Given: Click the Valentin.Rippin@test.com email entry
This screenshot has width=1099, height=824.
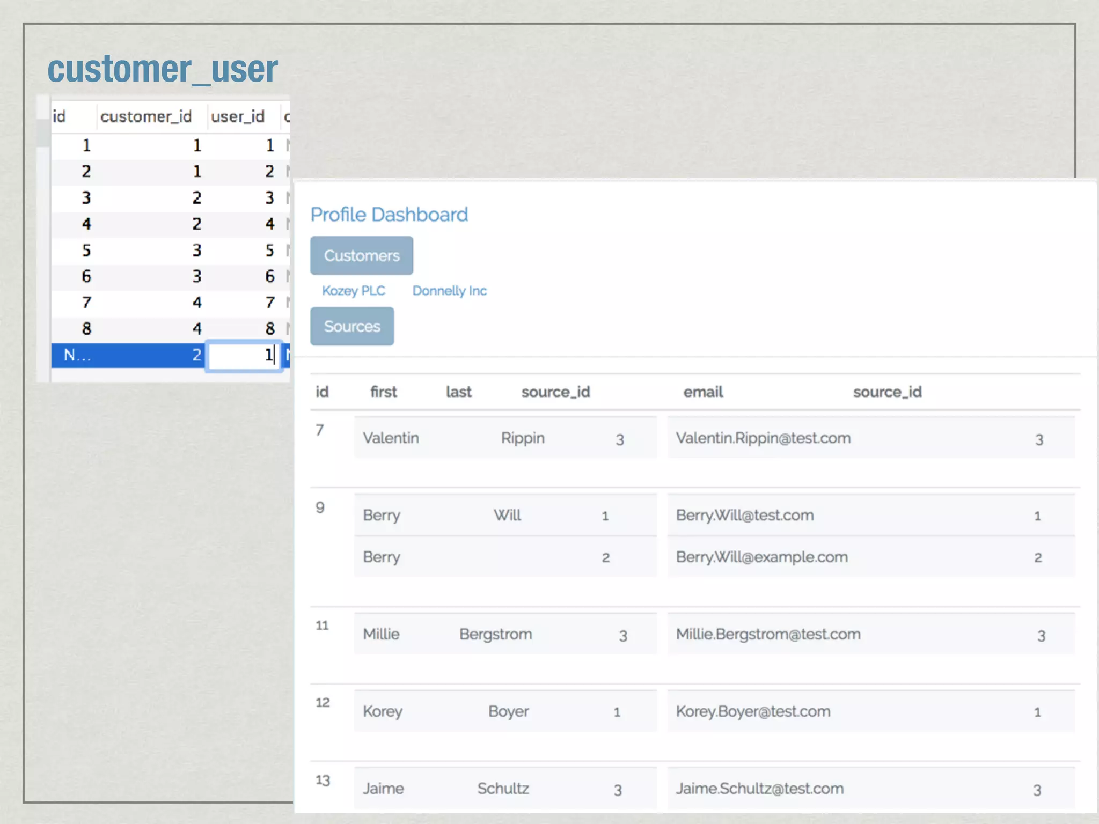Looking at the screenshot, I should (x=763, y=438).
